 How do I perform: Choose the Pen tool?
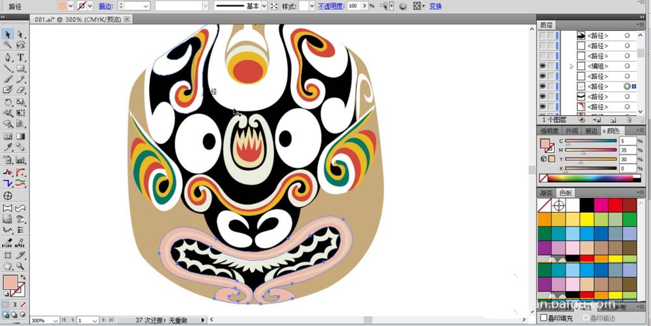[x=8, y=57]
